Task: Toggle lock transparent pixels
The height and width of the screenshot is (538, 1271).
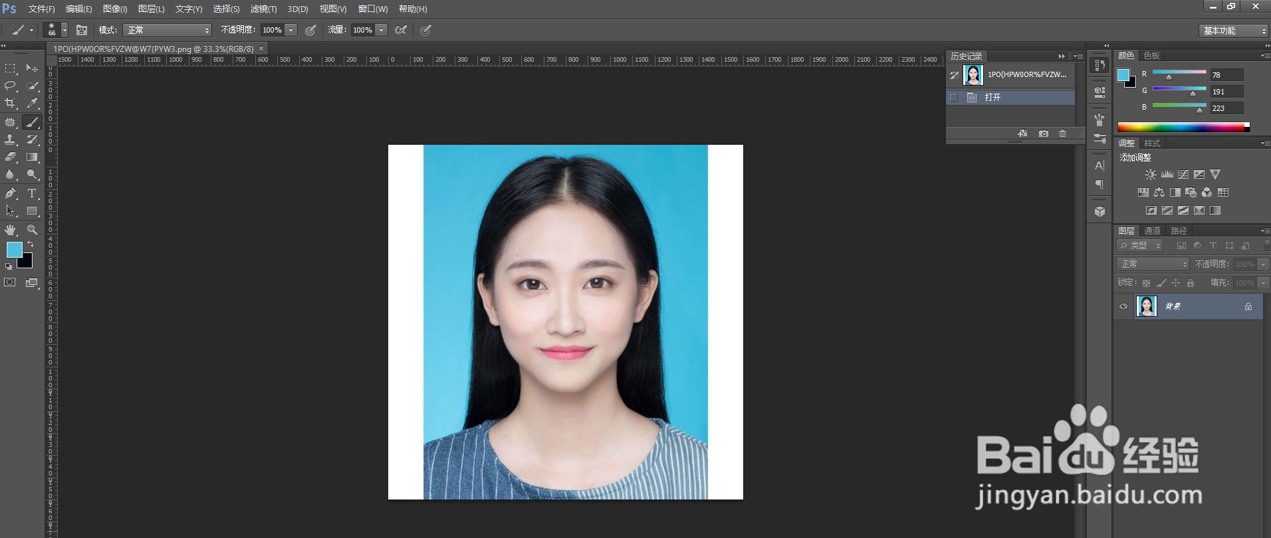Action: [x=1146, y=283]
